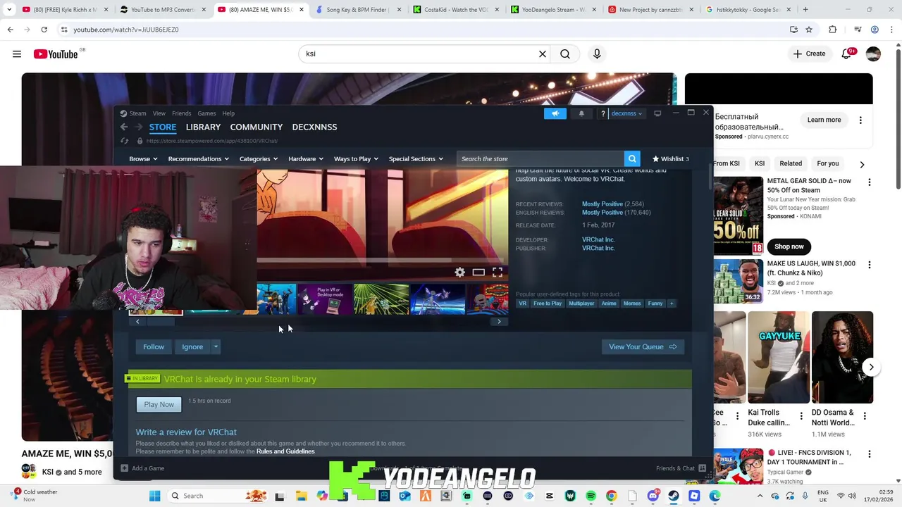Screen dimensions: 902x507
Task: Open Friends & Chat in Steam
Action: [x=681, y=468]
